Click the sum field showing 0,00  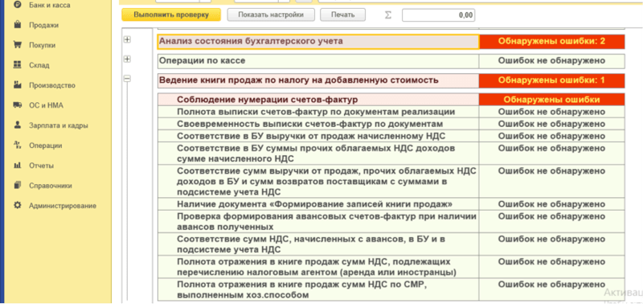pos(438,15)
